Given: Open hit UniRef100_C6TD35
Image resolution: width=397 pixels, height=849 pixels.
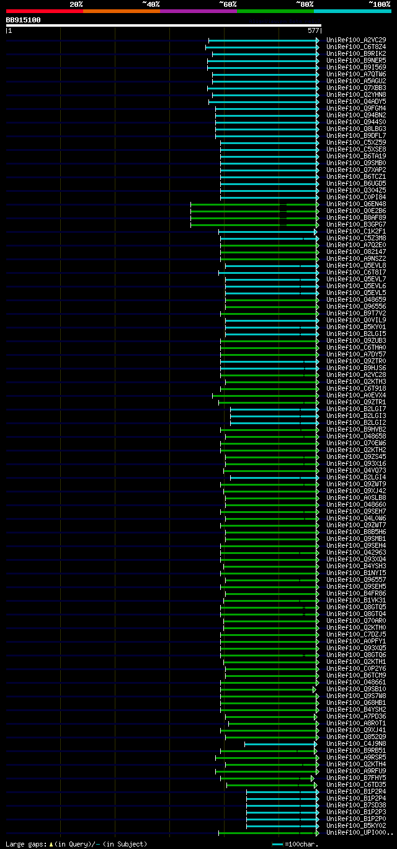Looking at the screenshot, I should point(356,784).
